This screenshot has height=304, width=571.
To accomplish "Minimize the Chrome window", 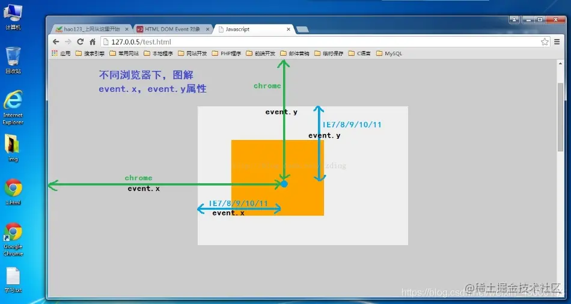I will (528, 20).
